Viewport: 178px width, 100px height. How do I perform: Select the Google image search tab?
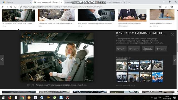(x=48, y=2)
